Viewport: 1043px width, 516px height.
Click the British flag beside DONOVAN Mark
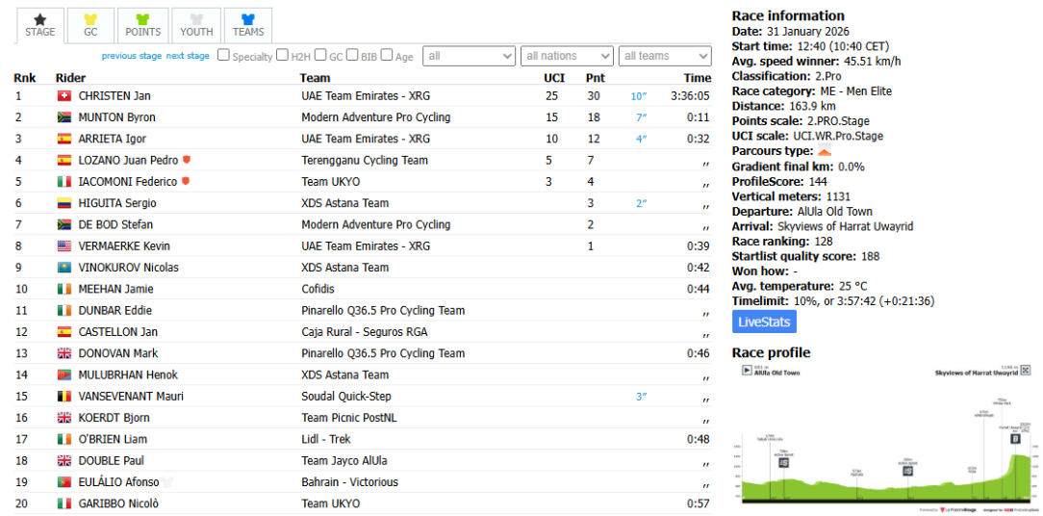click(x=64, y=353)
